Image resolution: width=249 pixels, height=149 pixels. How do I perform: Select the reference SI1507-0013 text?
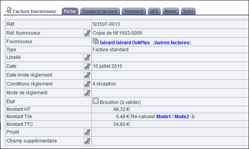[x=106, y=24]
